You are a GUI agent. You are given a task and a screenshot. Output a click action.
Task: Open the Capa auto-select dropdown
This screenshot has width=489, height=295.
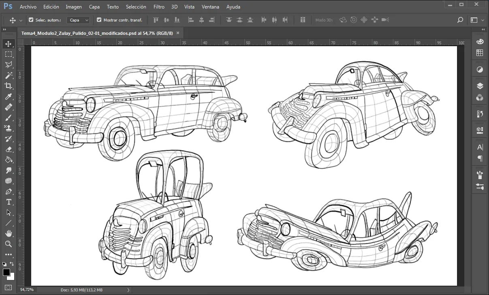coord(78,20)
